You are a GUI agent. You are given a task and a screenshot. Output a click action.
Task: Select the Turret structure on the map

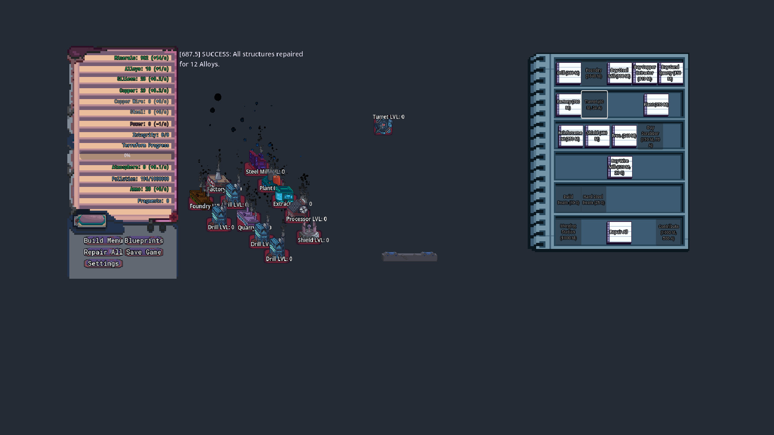click(383, 127)
